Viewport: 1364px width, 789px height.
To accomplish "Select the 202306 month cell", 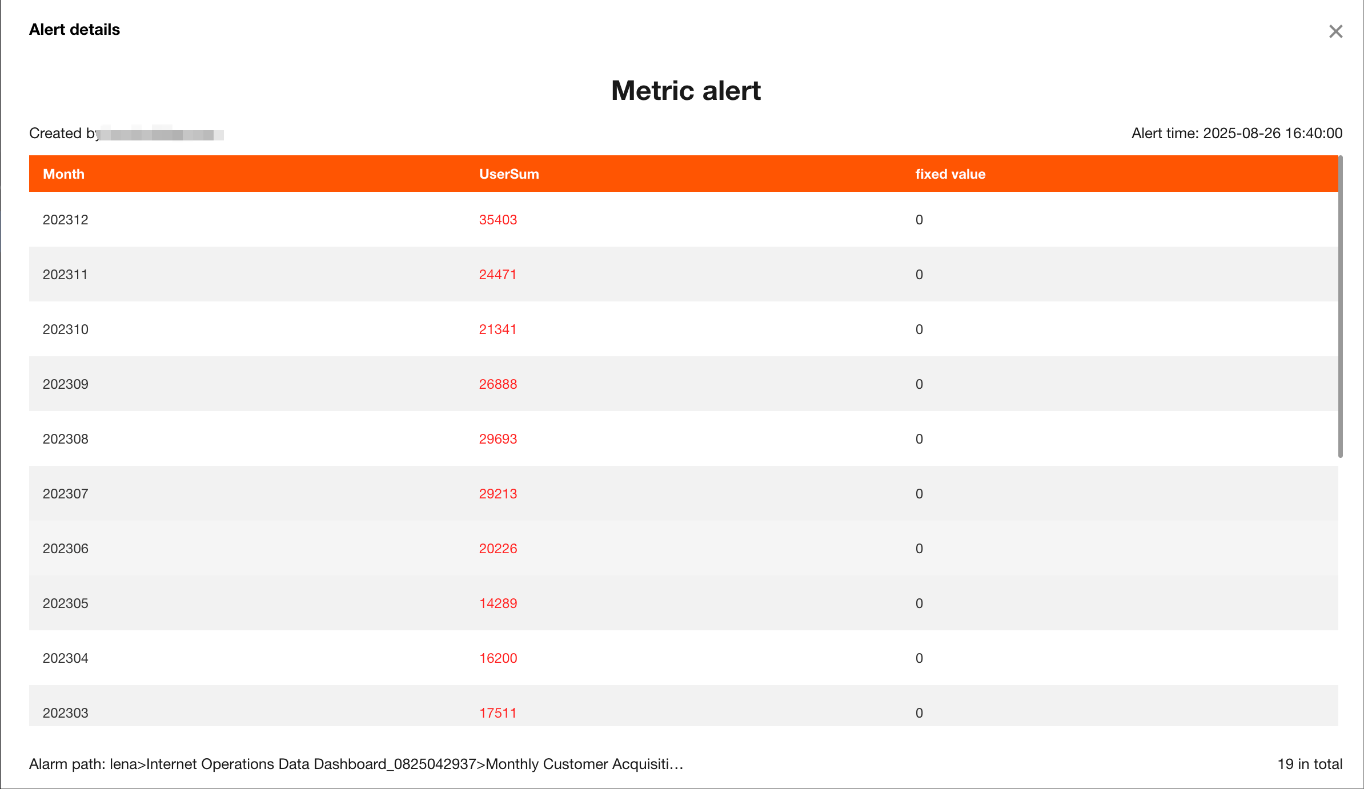I will pyautogui.click(x=65, y=549).
